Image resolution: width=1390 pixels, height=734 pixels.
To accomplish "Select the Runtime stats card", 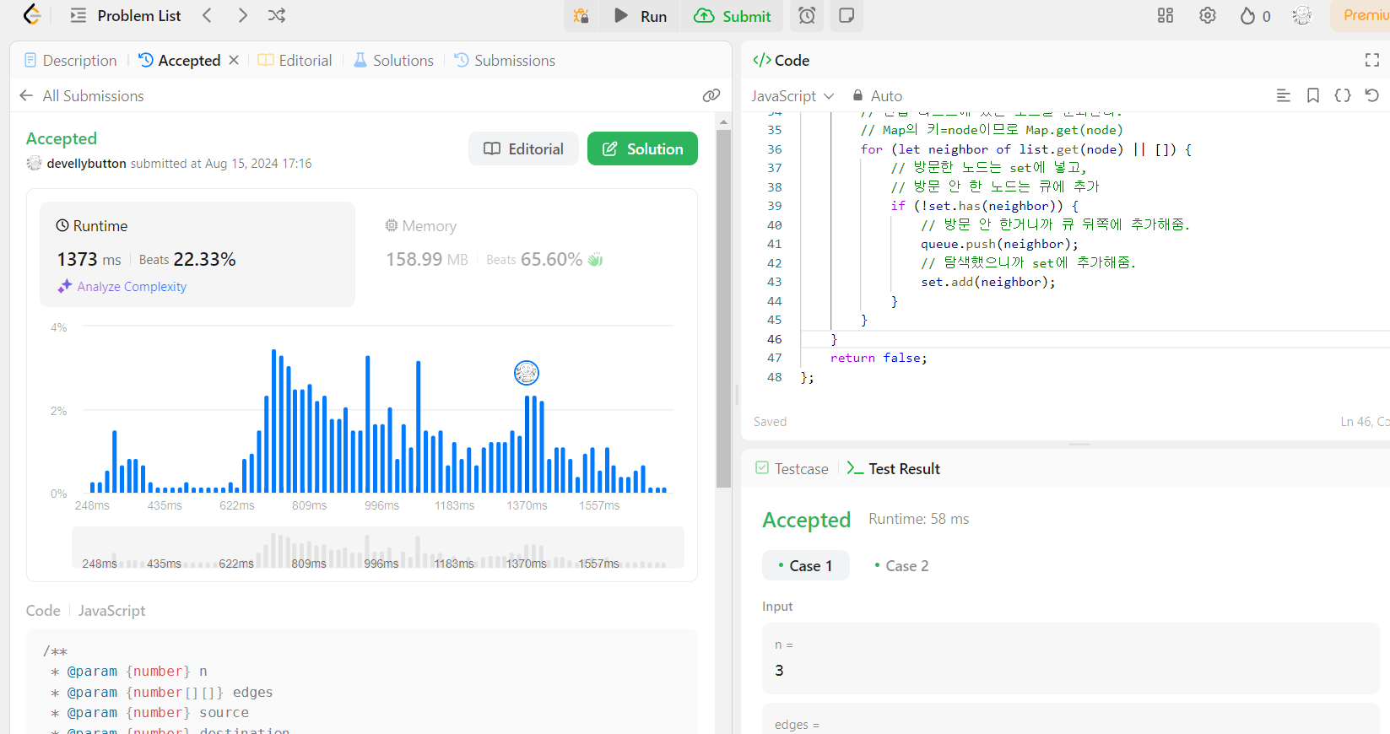I will click(x=197, y=254).
